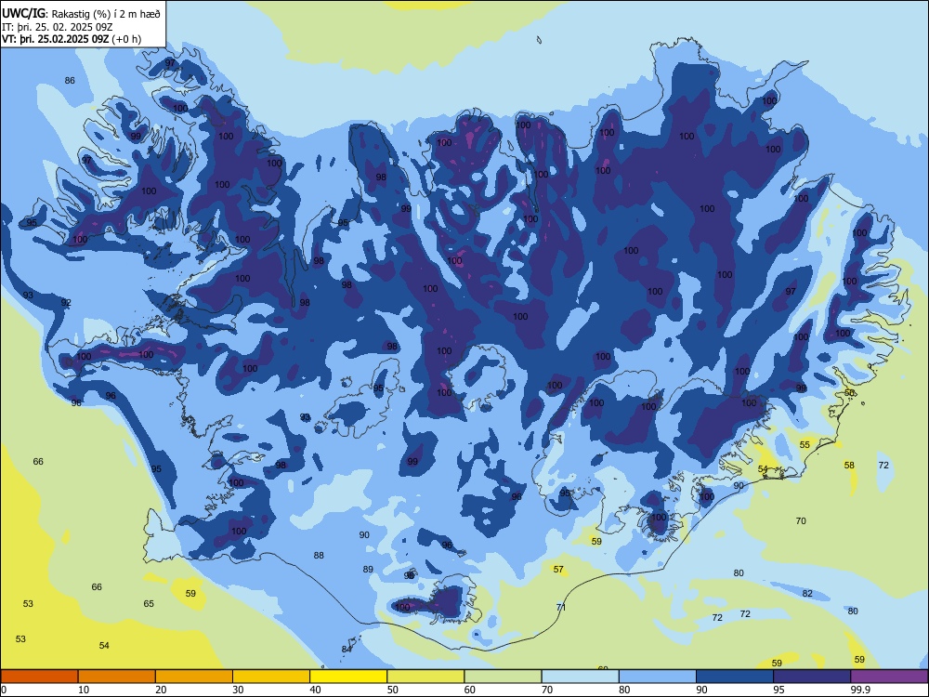This screenshot has width=929, height=697.
Task: Click the amber 20–30 legend swatch
Action: (194, 677)
